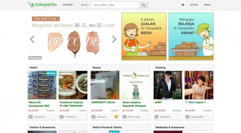Open Notebooks & Accessories category heading
Screen dimensions: 241x133
pos(170,127)
